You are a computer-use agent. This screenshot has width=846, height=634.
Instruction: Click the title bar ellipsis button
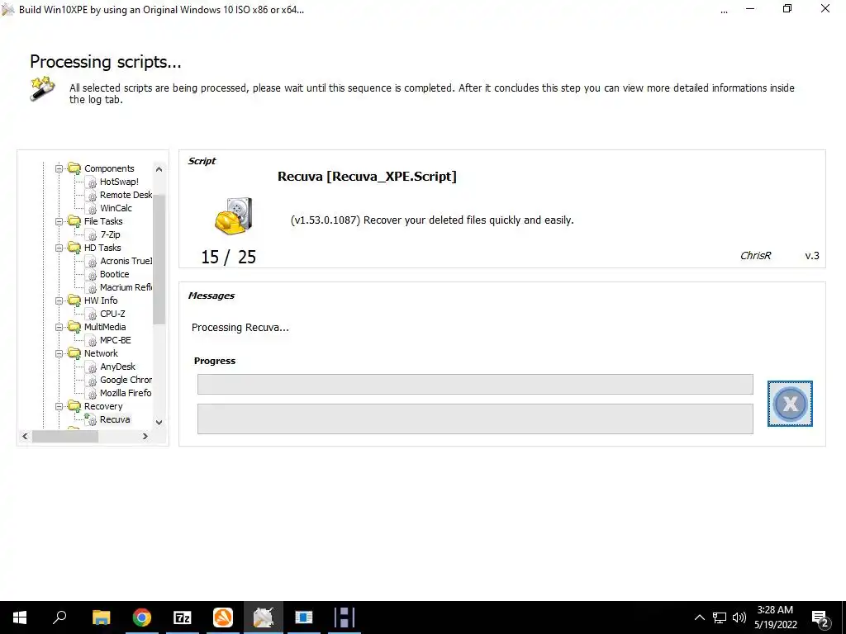pyautogui.click(x=724, y=12)
